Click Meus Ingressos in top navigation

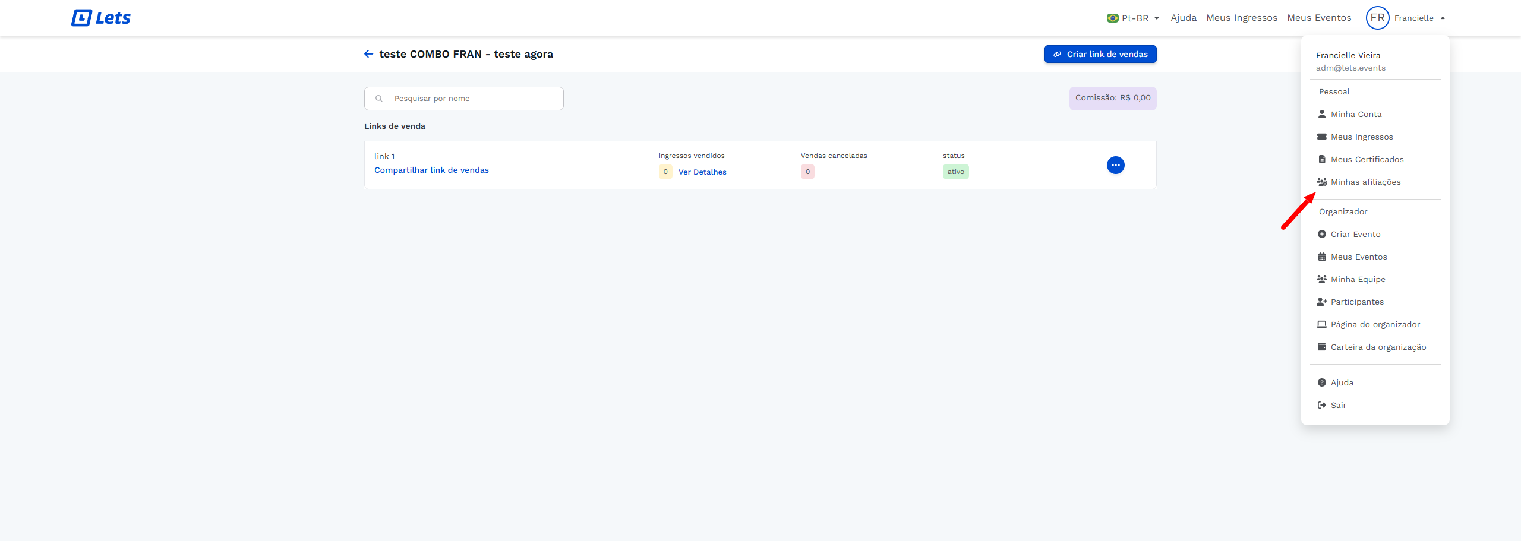[x=1241, y=18]
